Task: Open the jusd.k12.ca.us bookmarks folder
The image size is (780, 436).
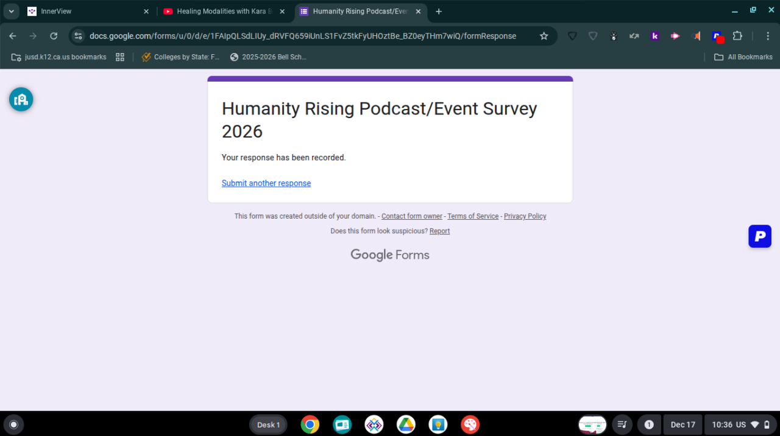Action: (x=59, y=57)
